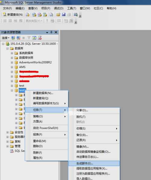151x180 pixels.
Task: Open Script Database as (编写数据库脚本为) submenu
Action: pyautogui.click(x=47, y=104)
